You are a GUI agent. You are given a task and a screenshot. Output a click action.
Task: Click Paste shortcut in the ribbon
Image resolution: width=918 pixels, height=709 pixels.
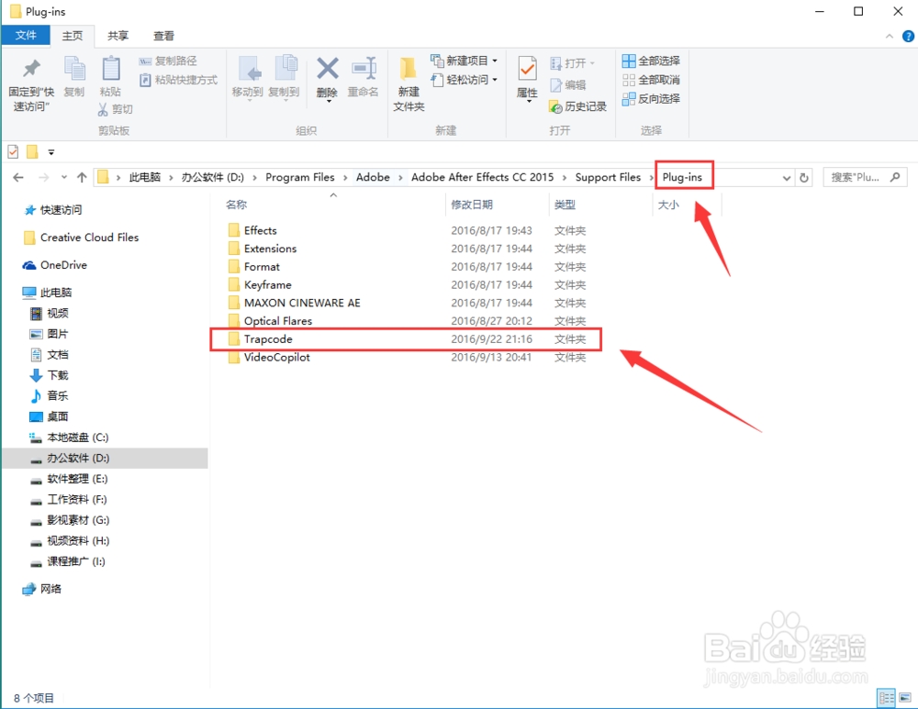pos(179,80)
